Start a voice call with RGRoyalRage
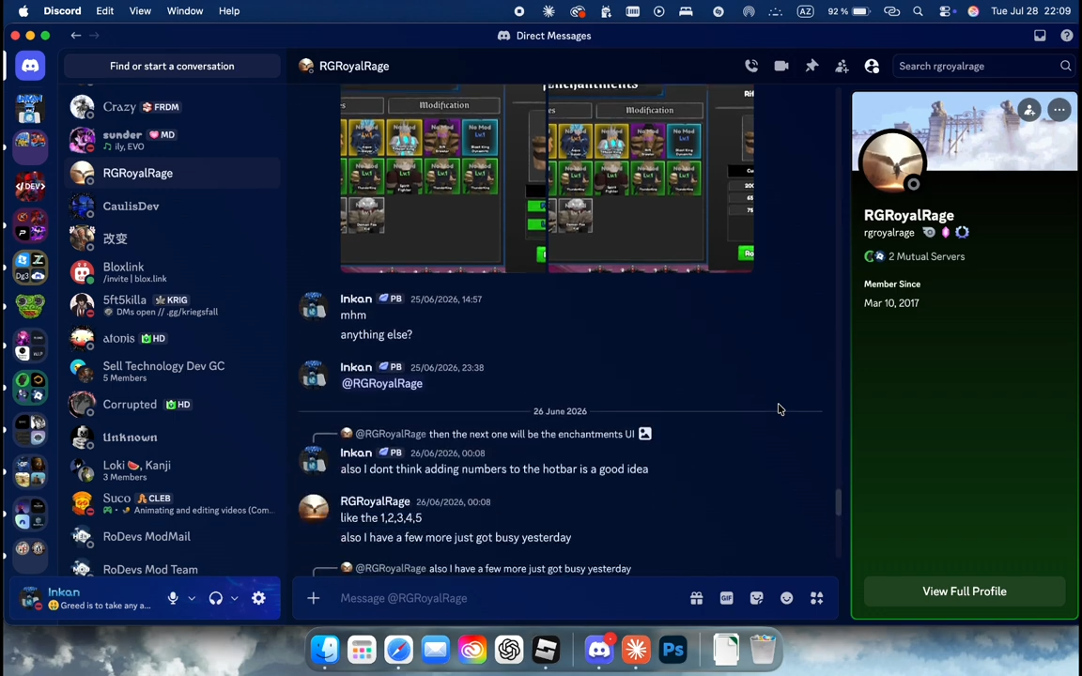The width and height of the screenshot is (1082, 676). pyautogui.click(x=751, y=67)
